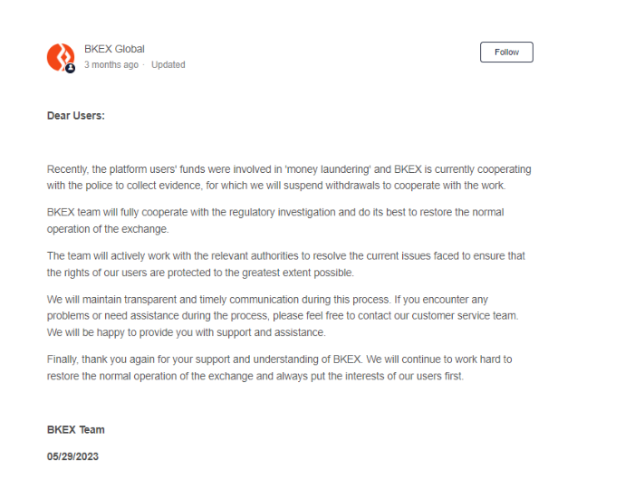Image resolution: width=625 pixels, height=479 pixels.
Task: Open the BKEX Global author name link
Action: (114, 49)
